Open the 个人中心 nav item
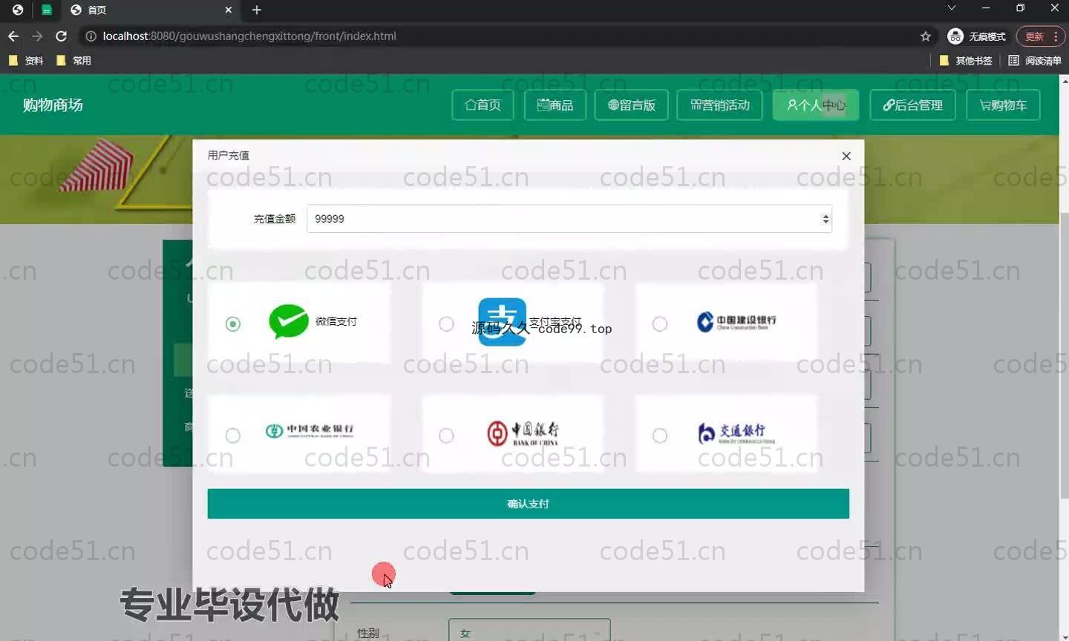 (x=816, y=105)
